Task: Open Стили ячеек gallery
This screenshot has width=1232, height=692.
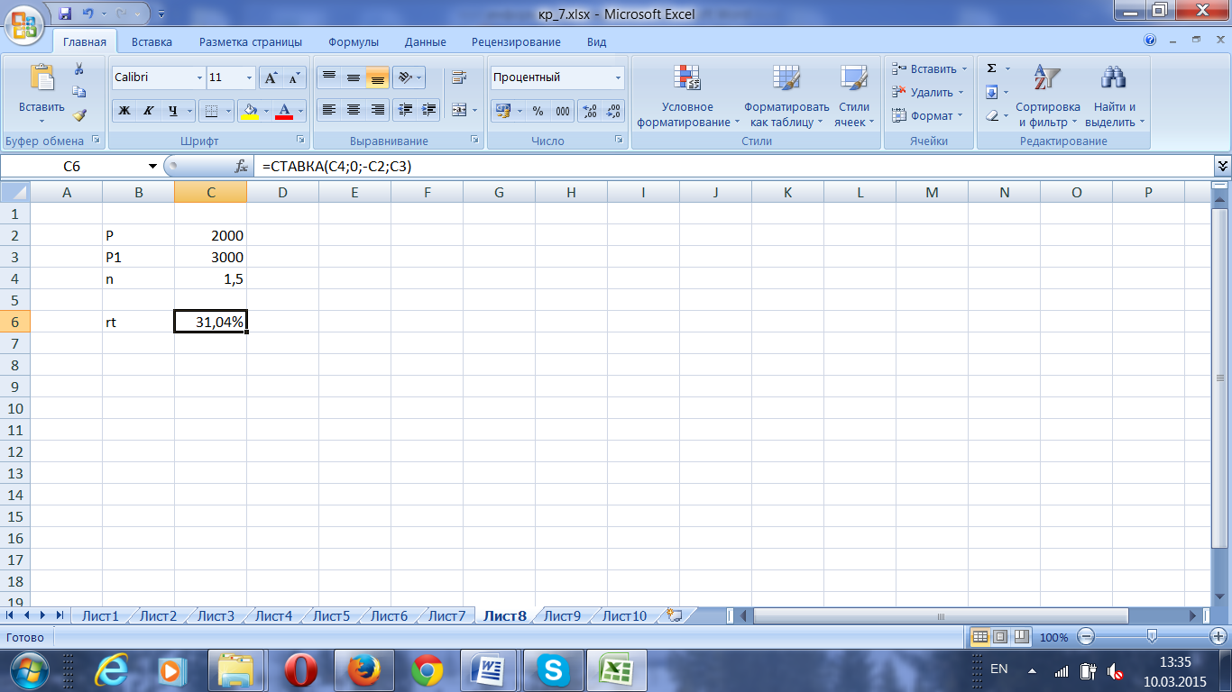Action: pos(853,96)
